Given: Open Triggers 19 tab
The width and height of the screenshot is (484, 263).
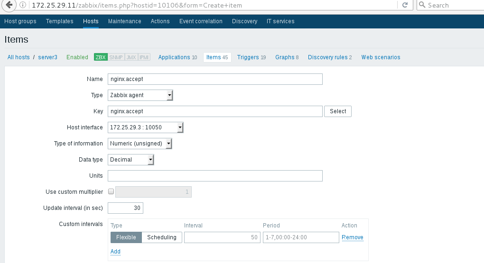Looking at the screenshot, I should click(x=251, y=57).
